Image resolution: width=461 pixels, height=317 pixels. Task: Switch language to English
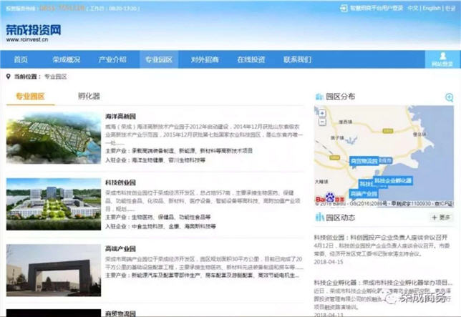click(432, 8)
